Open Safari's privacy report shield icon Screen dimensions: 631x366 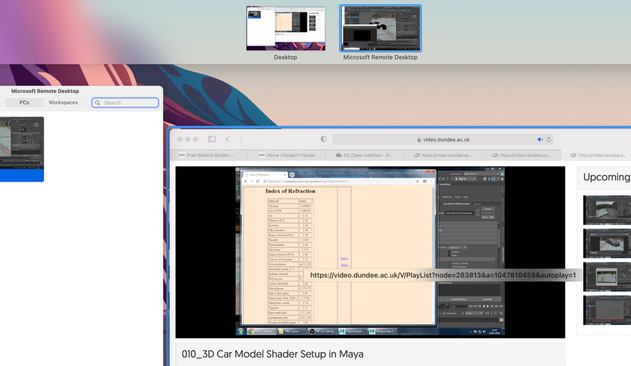pyautogui.click(x=324, y=139)
